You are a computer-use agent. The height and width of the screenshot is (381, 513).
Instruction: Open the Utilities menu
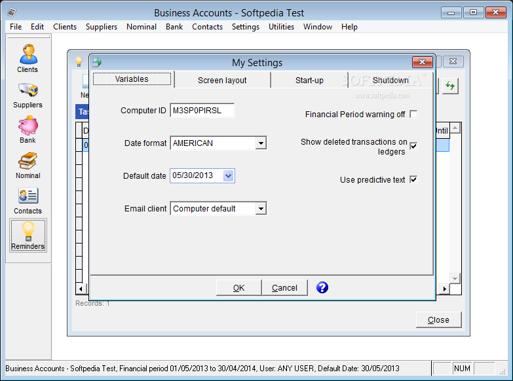tap(281, 27)
